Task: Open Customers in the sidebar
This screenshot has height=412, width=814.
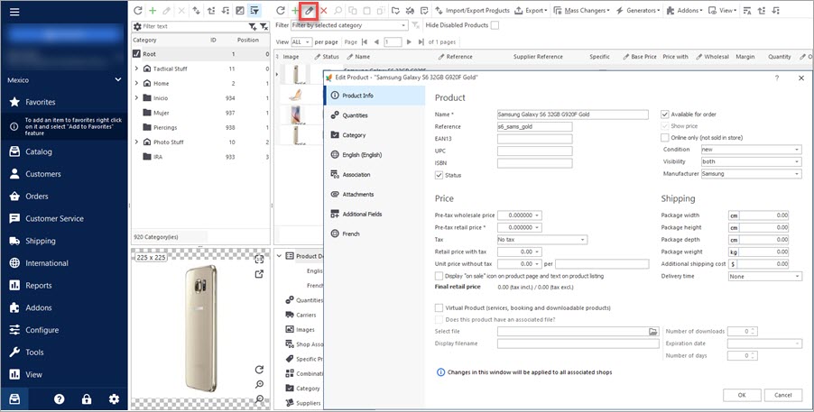Action: click(x=64, y=174)
